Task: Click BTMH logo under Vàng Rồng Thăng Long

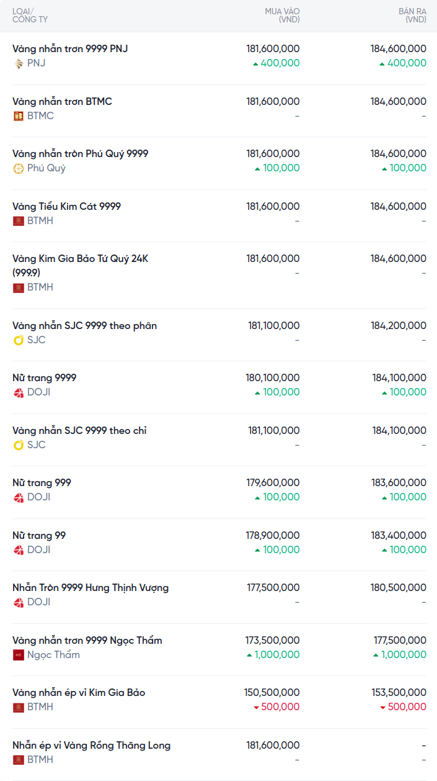Action: pyautogui.click(x=19, y=760)
